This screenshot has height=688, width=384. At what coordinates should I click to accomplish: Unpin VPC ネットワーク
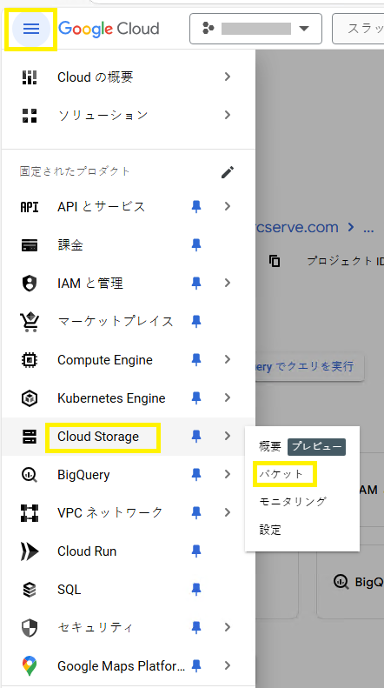tap(196, 513)
